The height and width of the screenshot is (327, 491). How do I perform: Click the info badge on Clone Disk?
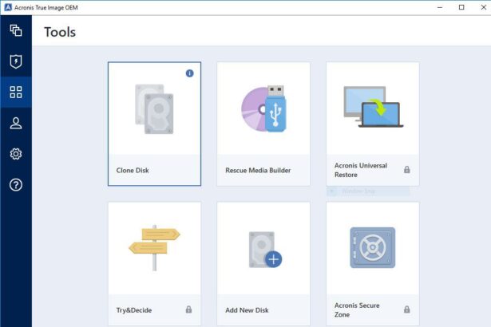(x=189, y=73)
